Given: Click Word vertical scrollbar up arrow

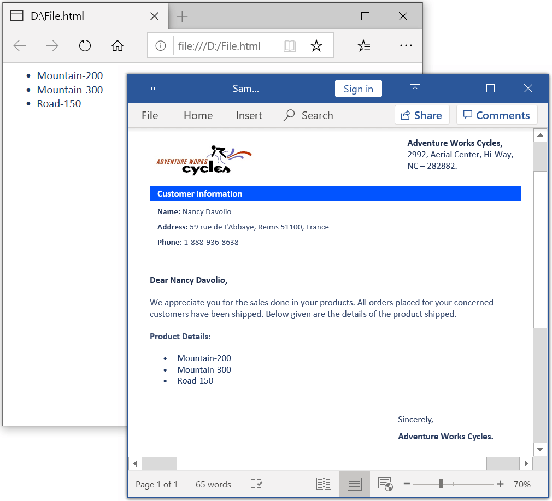Looking at the screenshot, I should click(x=540, y=135).
